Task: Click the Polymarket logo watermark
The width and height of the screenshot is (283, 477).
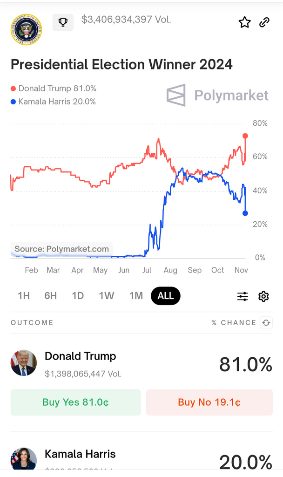Action: pos(217,95)
